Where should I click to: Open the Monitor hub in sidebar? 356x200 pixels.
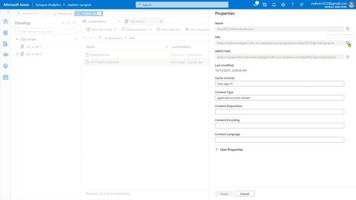pos(6,66)
